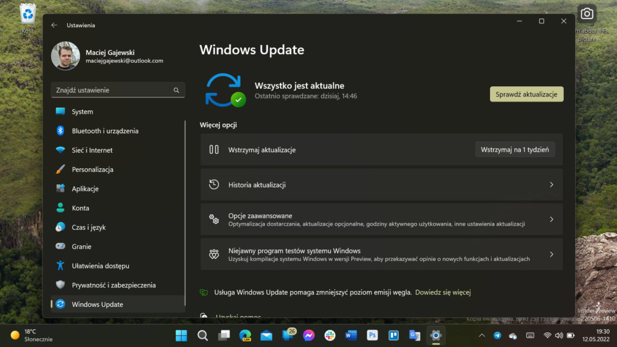
Task: Click the Windows Update sync icon in sidebar
Action: click(x=60, y=304)
